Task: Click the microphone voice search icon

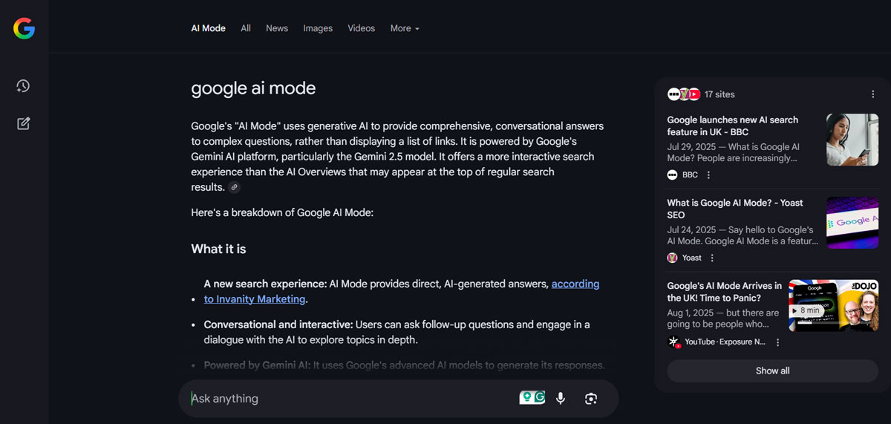Action: pyautogui.click(x=561, y=399)
